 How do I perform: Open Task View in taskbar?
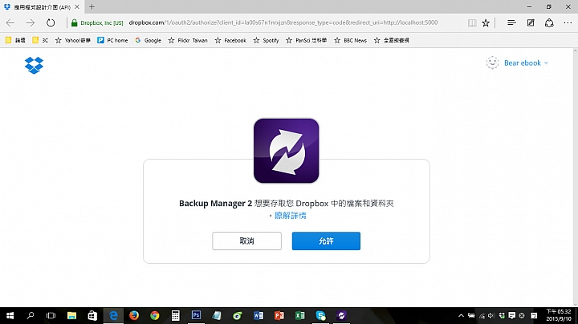click(51, 315)
